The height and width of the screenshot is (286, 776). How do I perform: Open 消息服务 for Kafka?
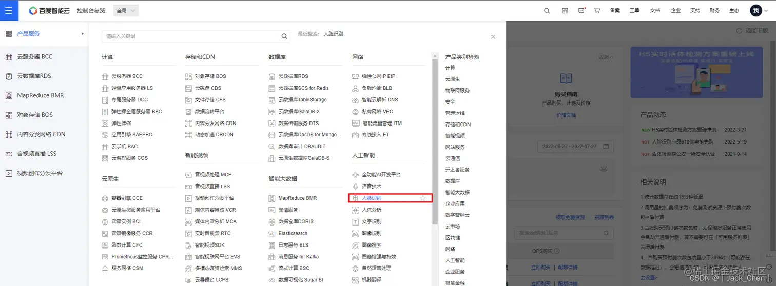pyautogui.click(x=298, y=257)
